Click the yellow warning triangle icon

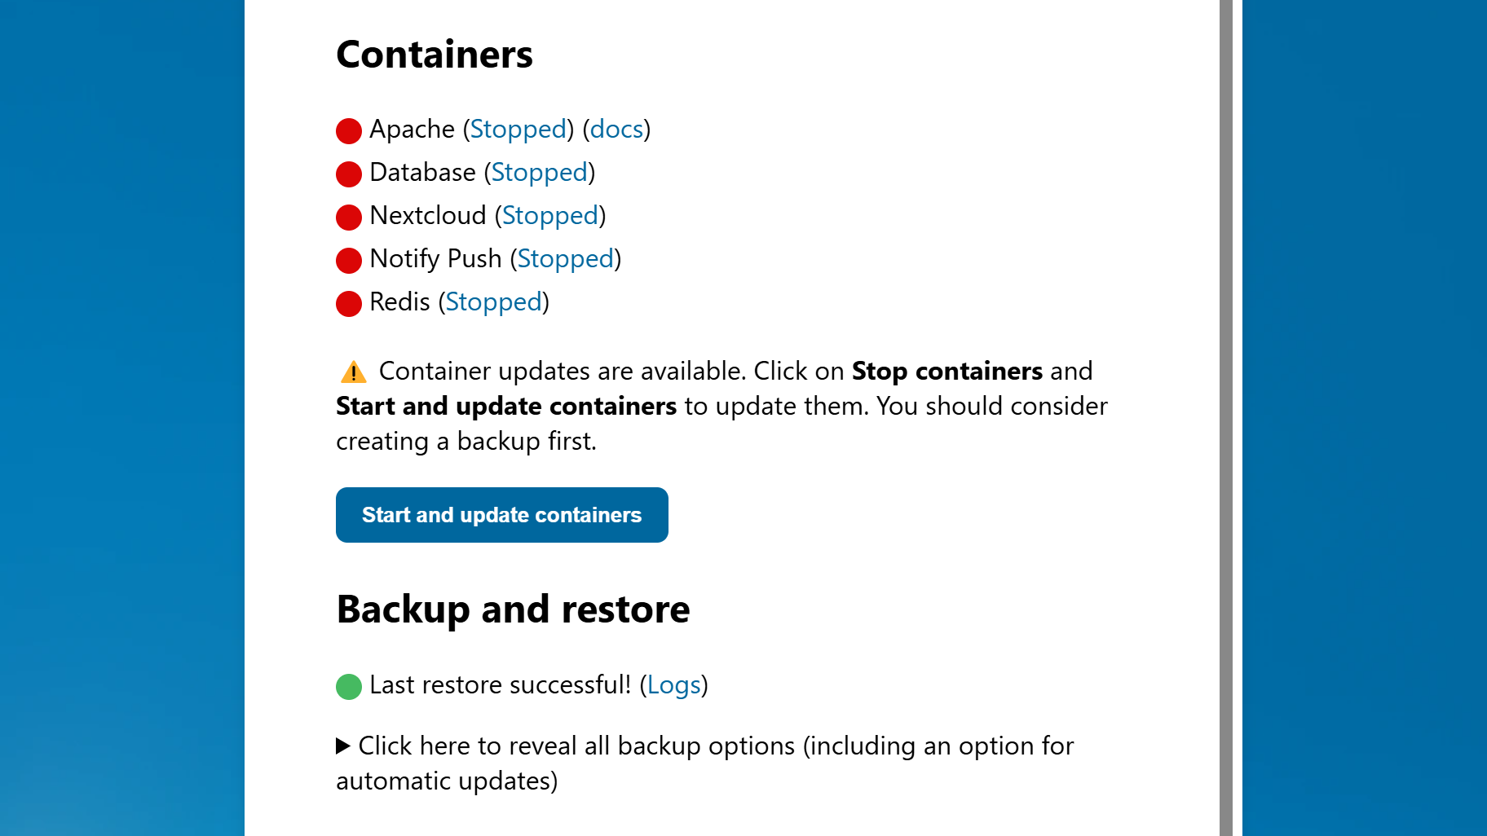point(353,372)
